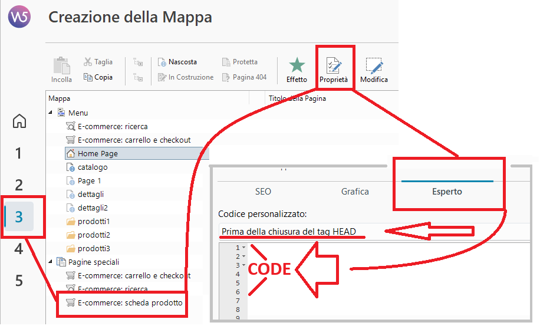Collapse the Pagine speciali tree node
The image size is (540, 329).
[50, 262]
